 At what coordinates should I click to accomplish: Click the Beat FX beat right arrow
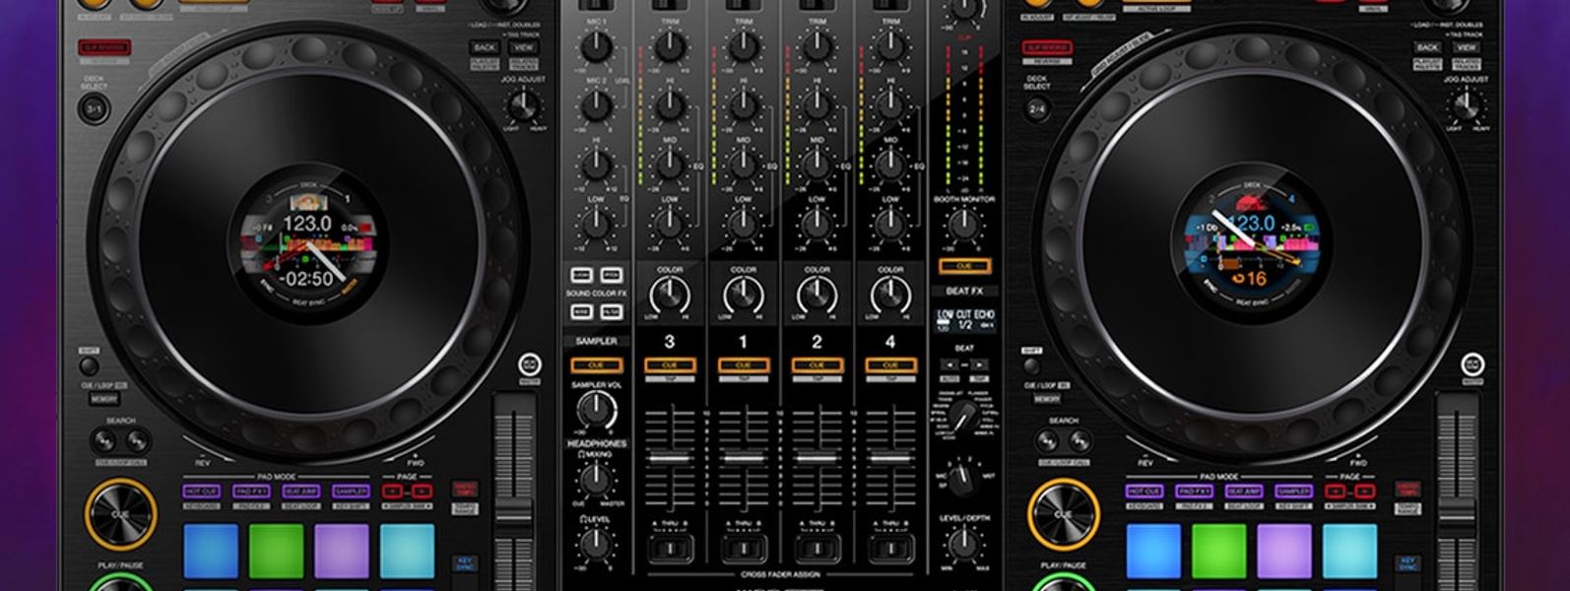[x=980, y=364]
